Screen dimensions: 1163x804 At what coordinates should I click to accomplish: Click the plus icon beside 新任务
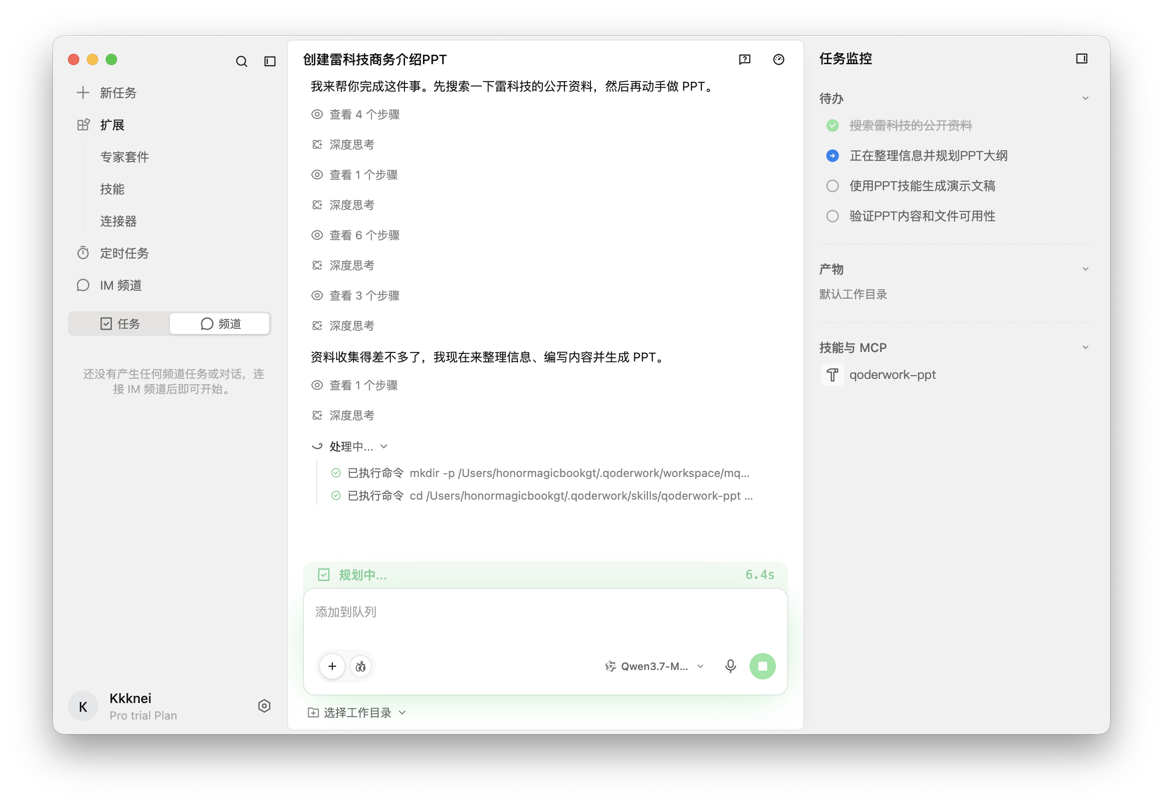(x=83, y=92)
